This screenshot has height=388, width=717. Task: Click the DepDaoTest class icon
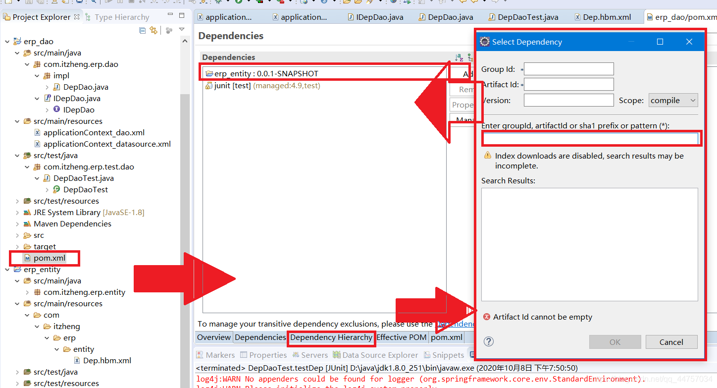point(57,189)
